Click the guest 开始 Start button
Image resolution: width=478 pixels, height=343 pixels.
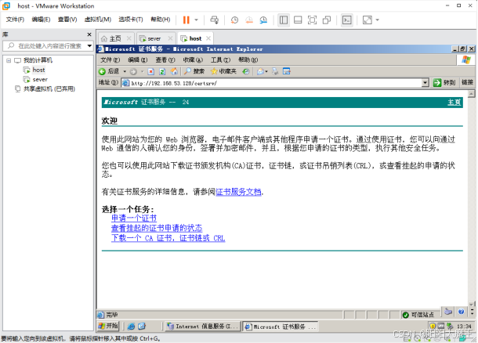(108, 327)
